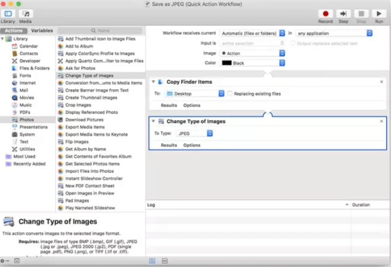The image size is (391, 267).
Task: Run the workflow with Run button
Action: pyautogui.click(x=379, y=14)
